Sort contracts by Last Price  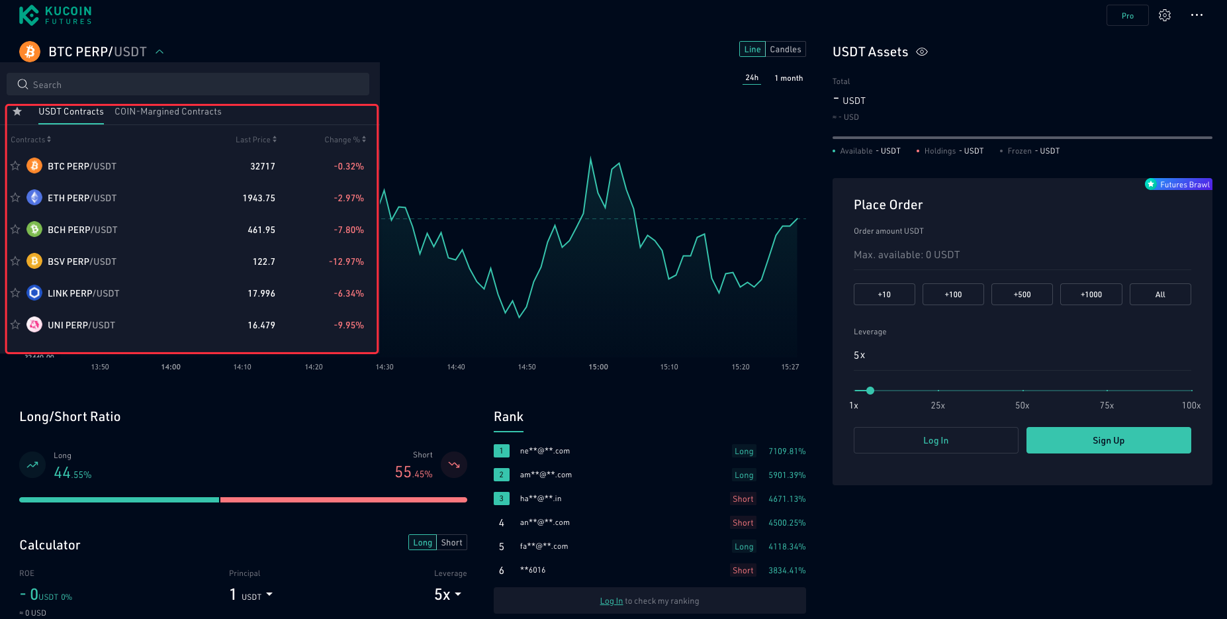pos(256,140)
